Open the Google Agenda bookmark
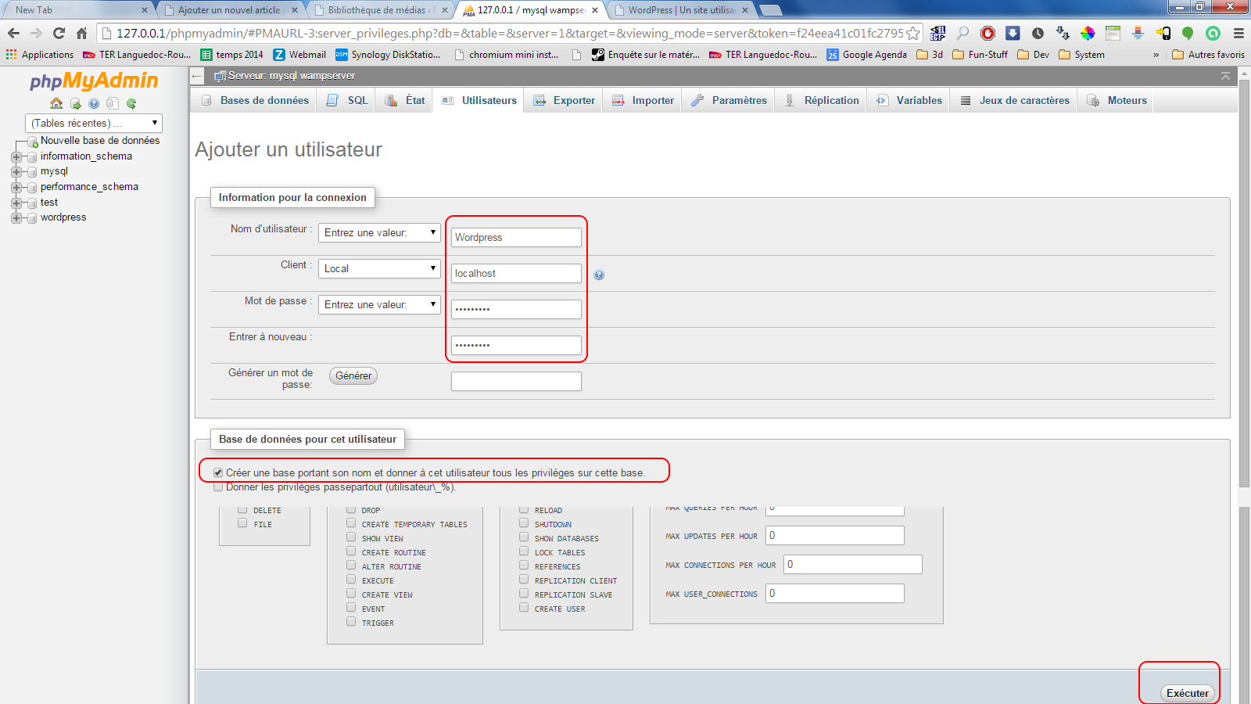The width and height of the screenshot is (1251, 704). pos(867,55)
